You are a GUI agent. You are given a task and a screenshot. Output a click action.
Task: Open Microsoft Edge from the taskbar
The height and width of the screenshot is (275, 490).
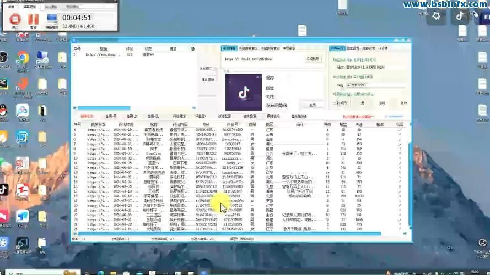point(101,273)
